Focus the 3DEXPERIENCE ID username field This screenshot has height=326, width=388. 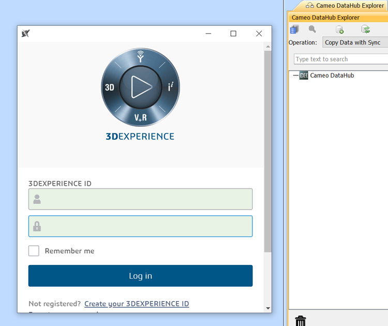click(141, 199)
